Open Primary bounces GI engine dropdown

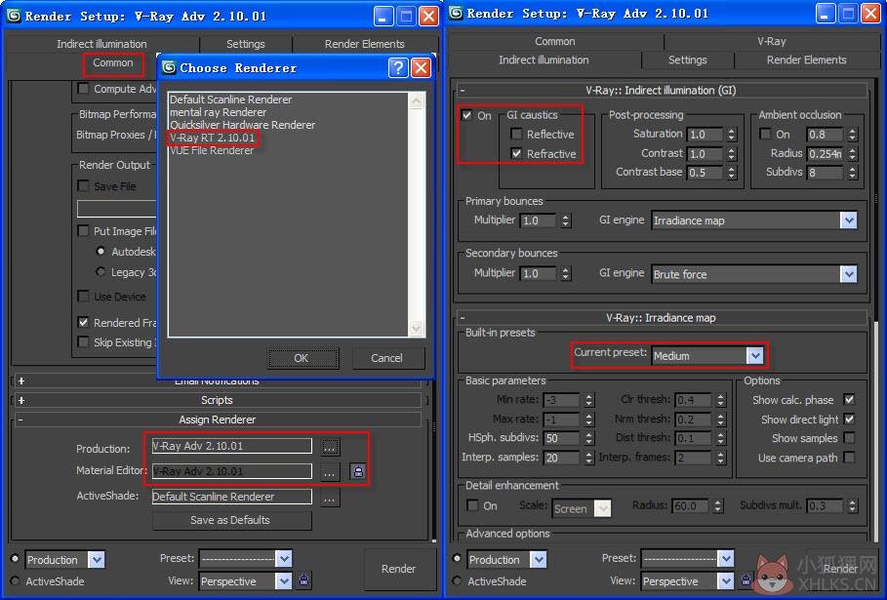(754, 220)
